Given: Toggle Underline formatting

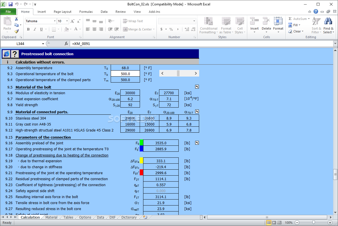Looking at the screenshot, I should (41, 29).
